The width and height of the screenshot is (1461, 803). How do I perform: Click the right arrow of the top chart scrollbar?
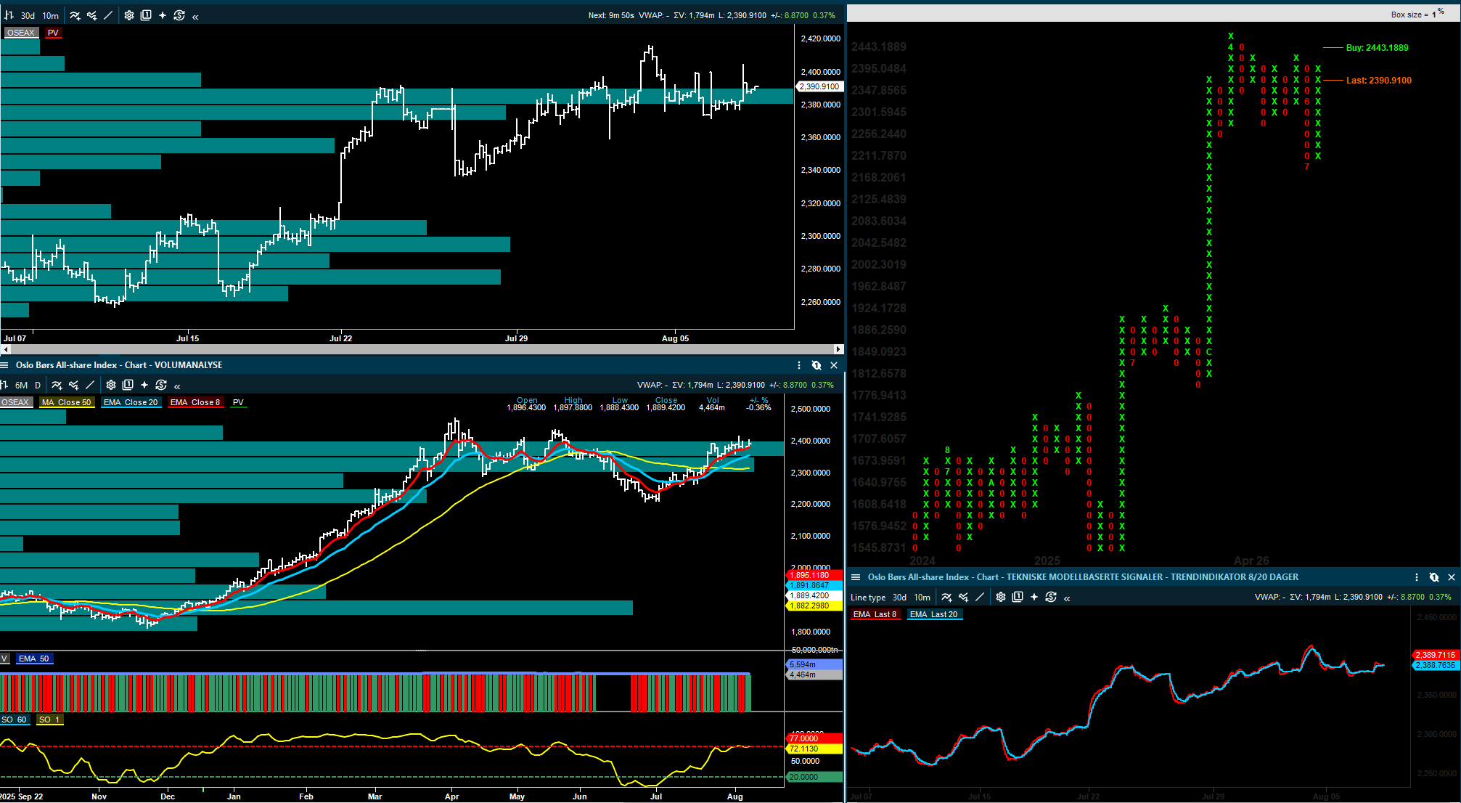[839, 349]
